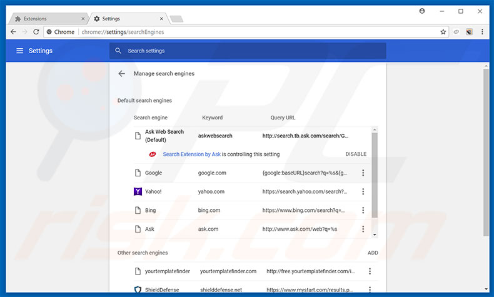Go back from Manage search engines
Viewport: 494px width, 297px height.
121,74
